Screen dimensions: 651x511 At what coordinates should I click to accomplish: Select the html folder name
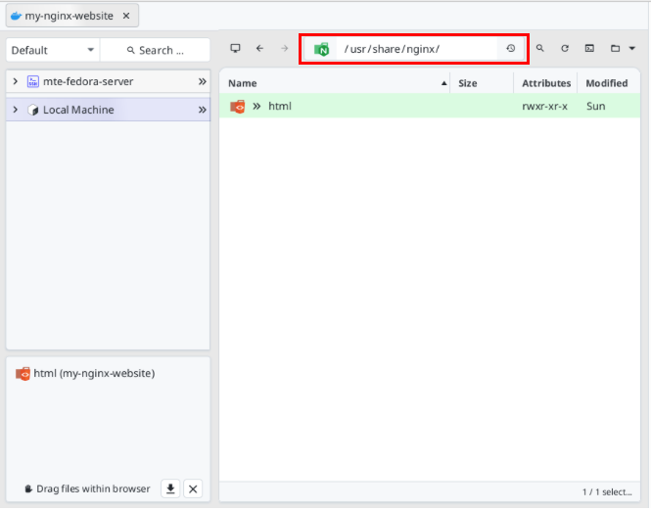click(280, 107)
